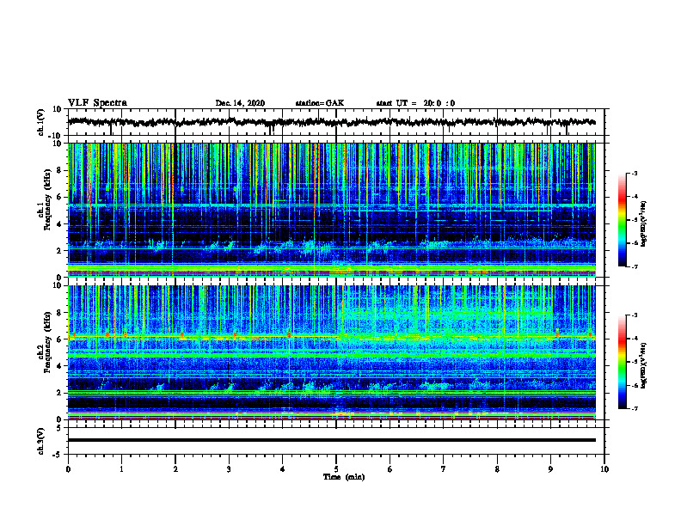Click the time axis tick label "5"
The width and height of the screenshot is (681, 526).
point(336,469)
